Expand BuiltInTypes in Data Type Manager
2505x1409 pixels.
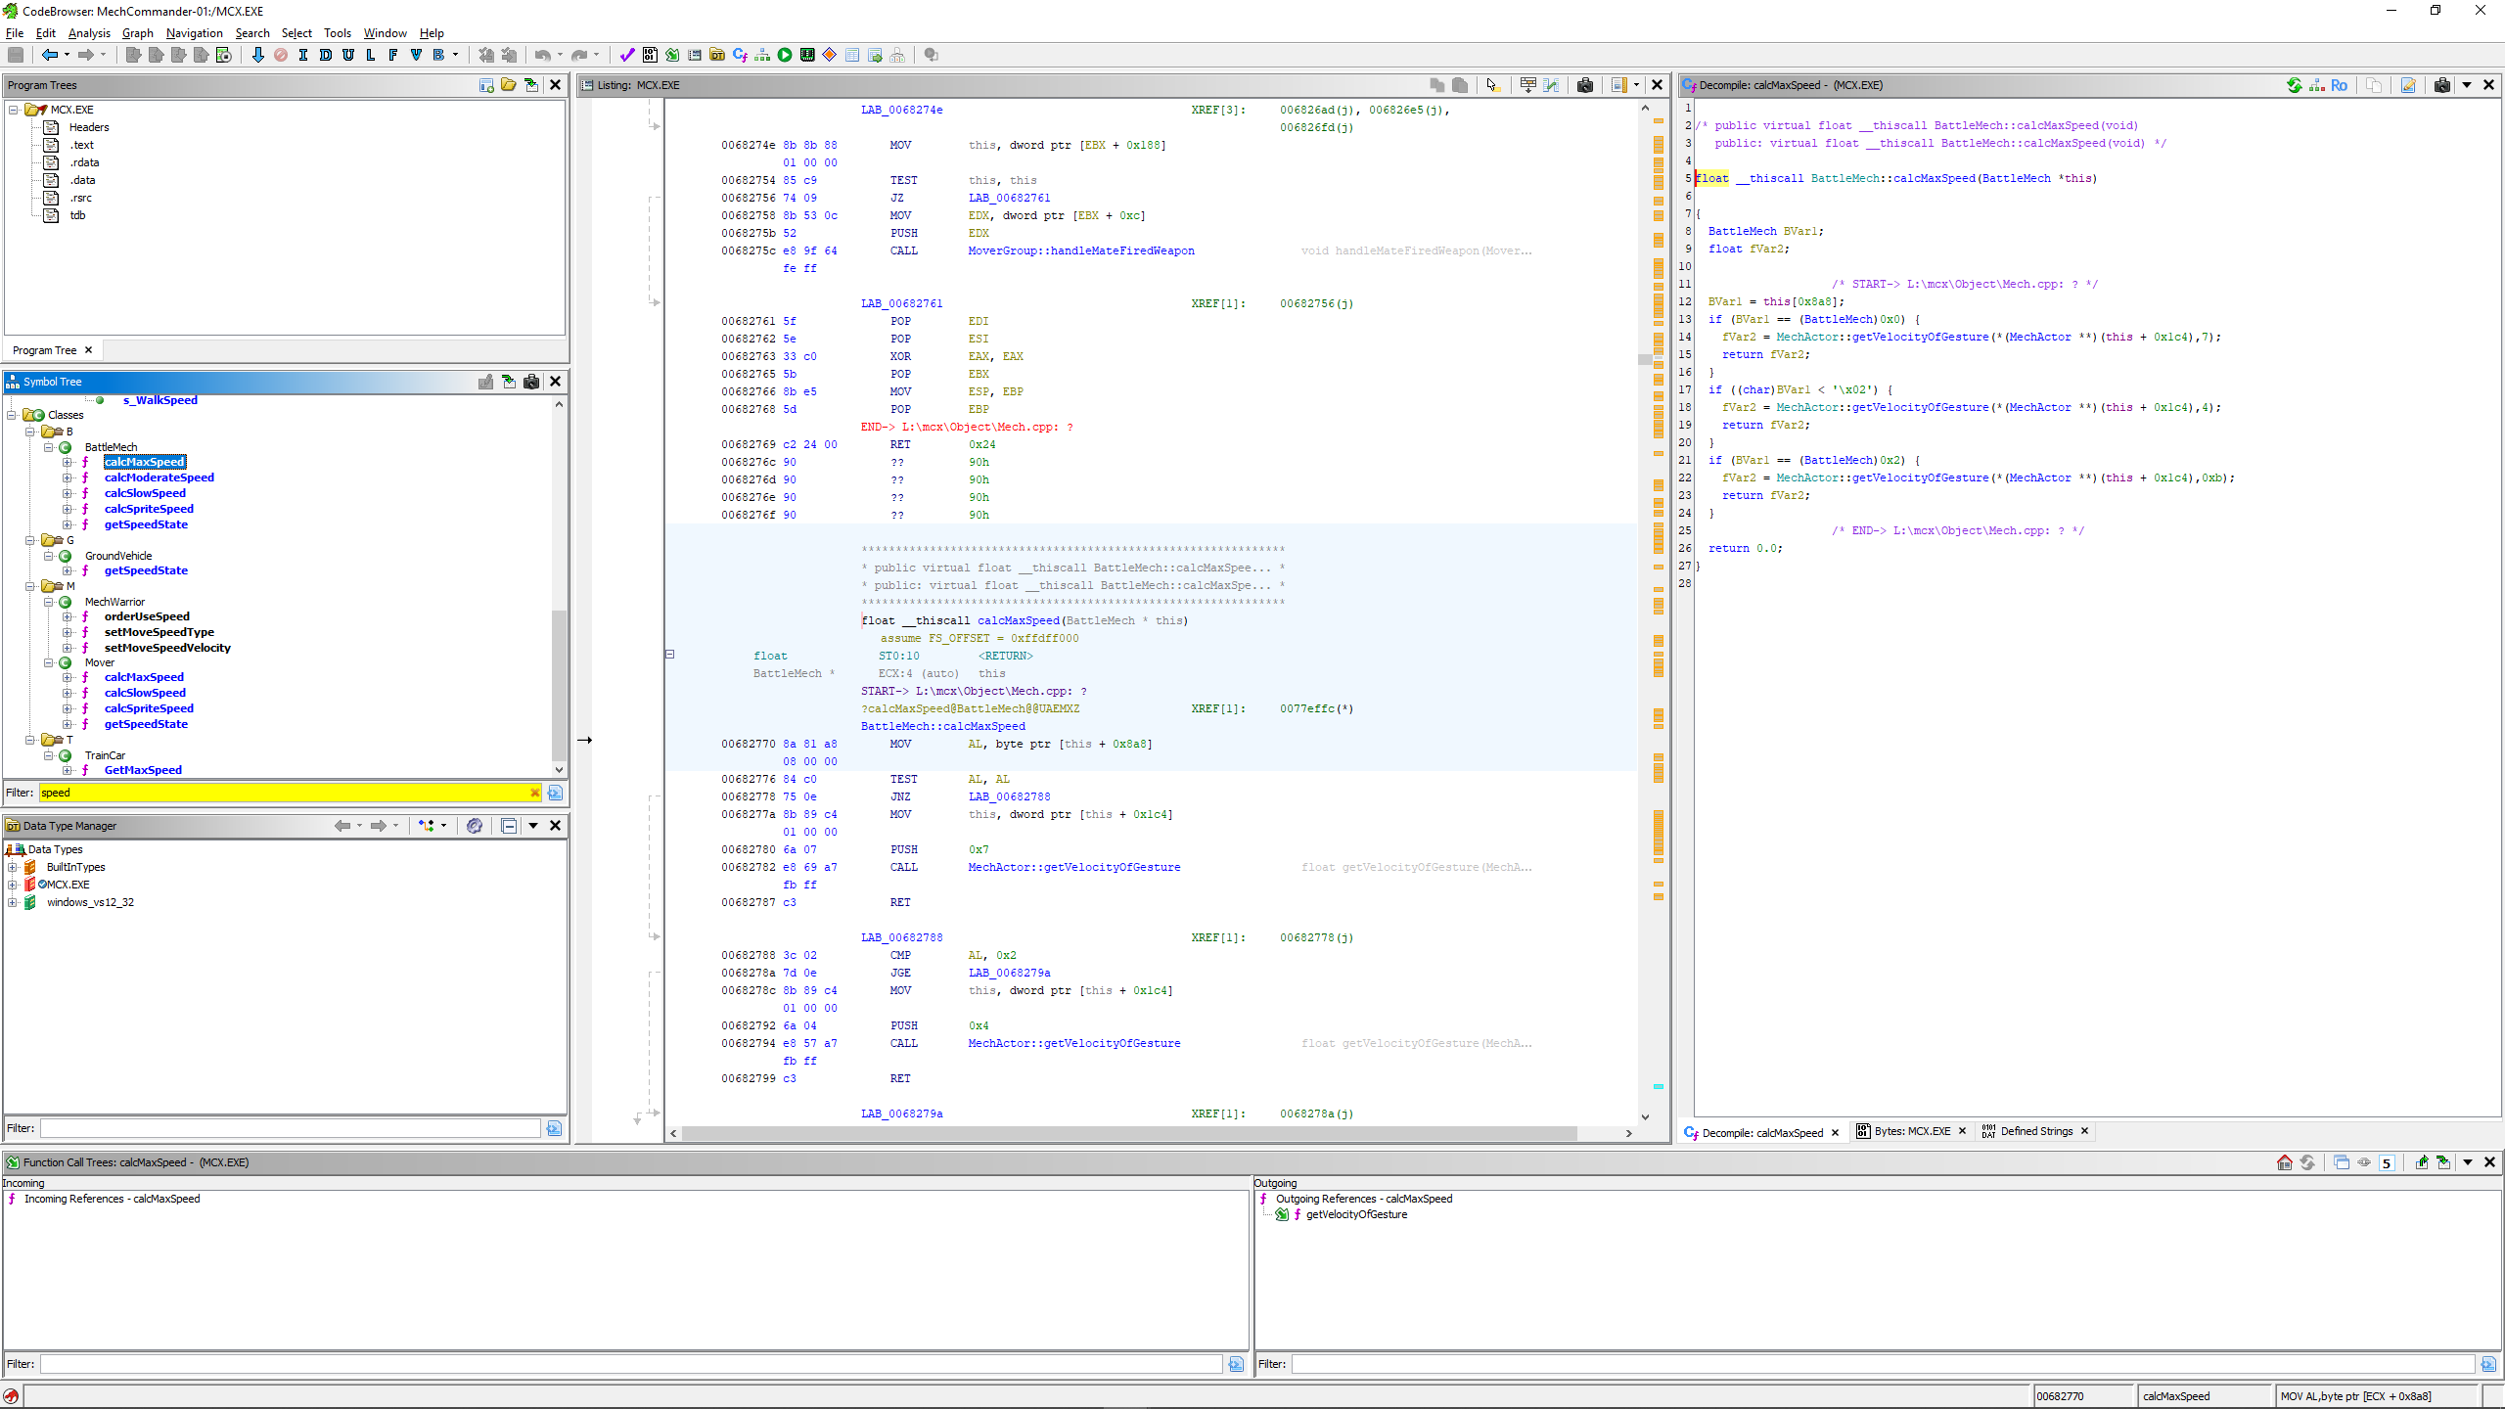point(13,867)
